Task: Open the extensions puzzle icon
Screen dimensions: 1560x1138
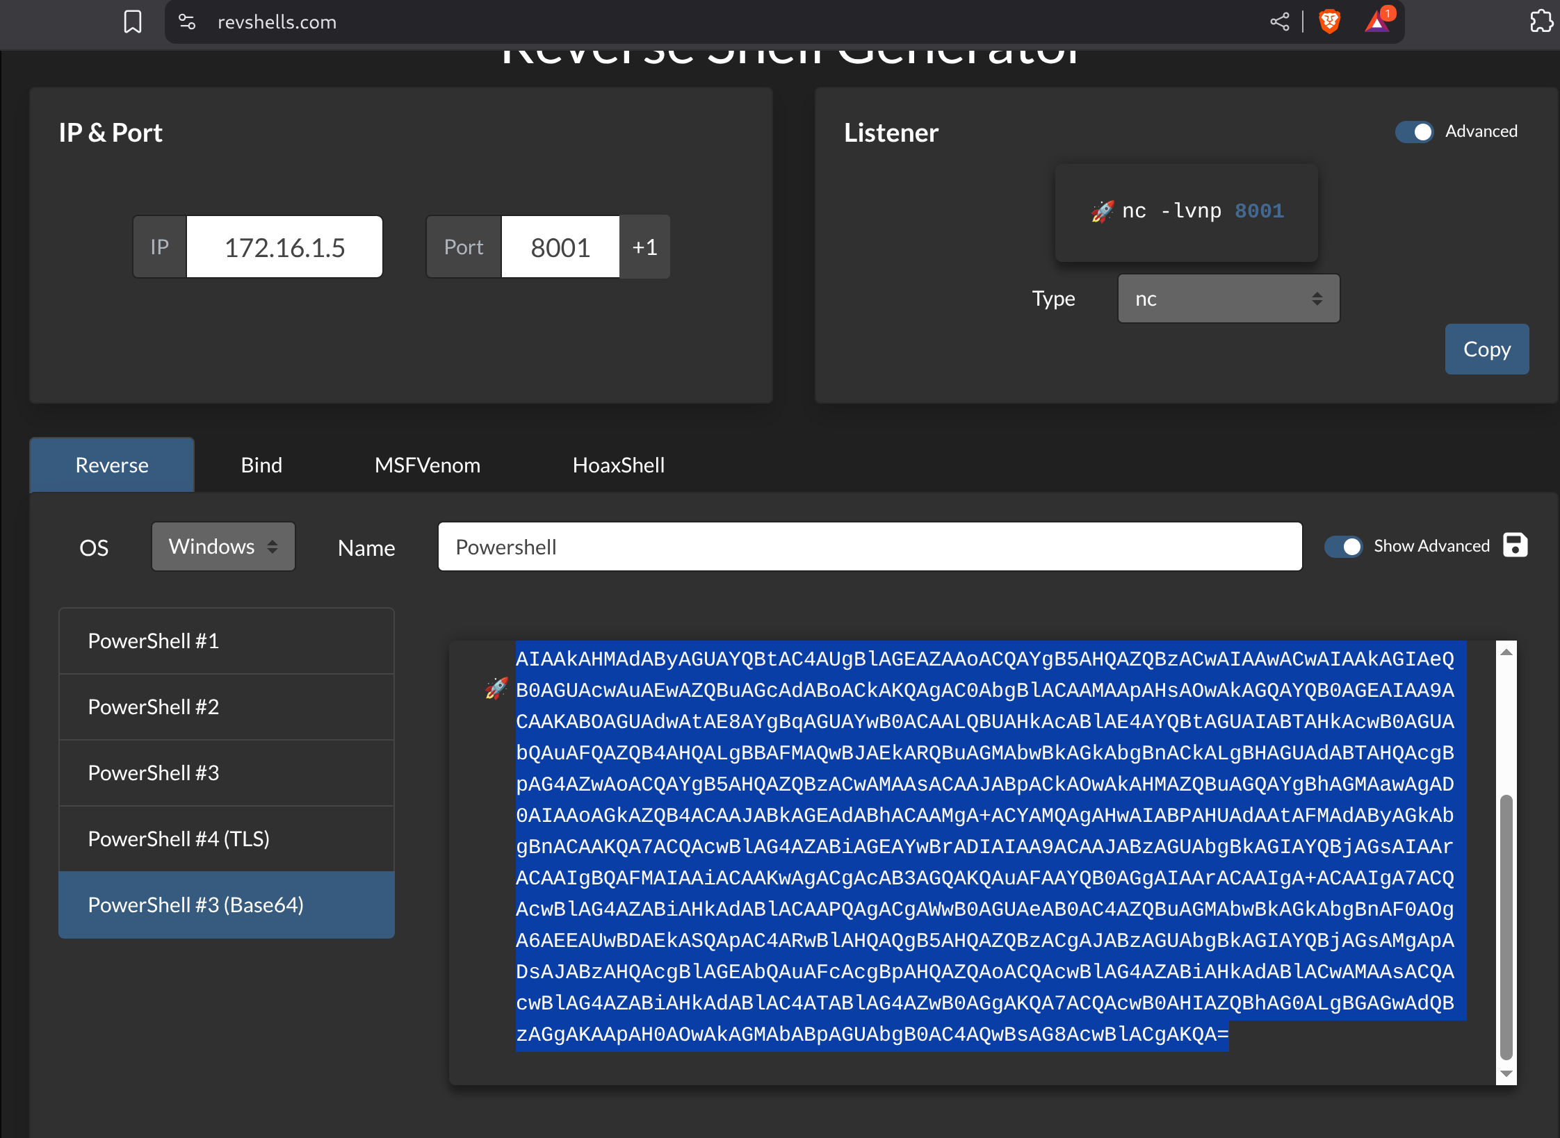Action: point(1541,22)
